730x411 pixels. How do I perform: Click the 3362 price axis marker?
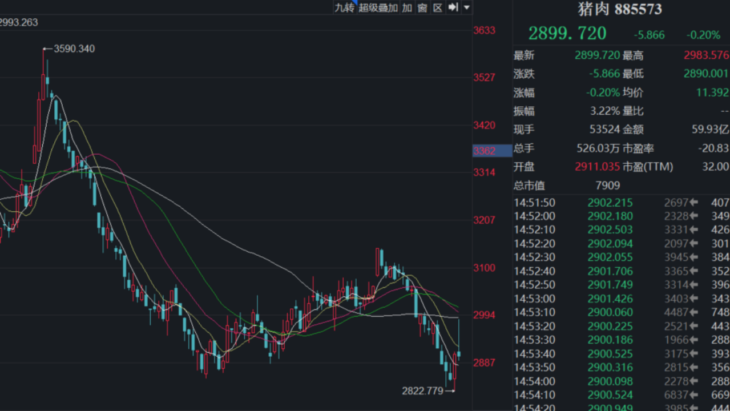[x=484, y=151]
